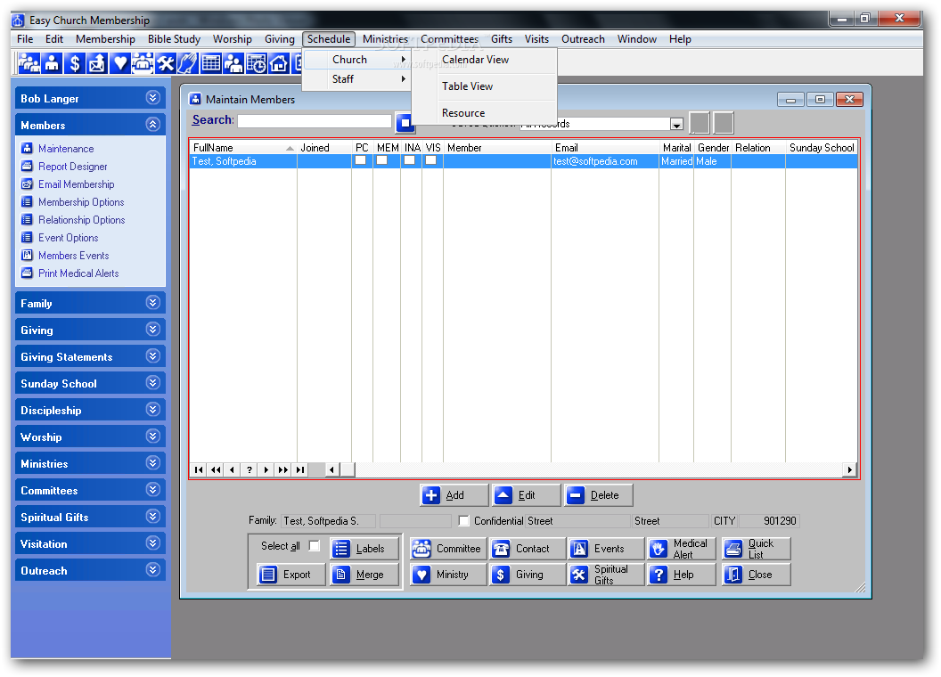
Task: Expand the Outreach sidebar section
Action: click(x=153, y=569)
